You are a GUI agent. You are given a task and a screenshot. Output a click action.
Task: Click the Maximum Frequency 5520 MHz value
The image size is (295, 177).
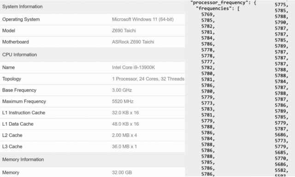pos(123,102)
